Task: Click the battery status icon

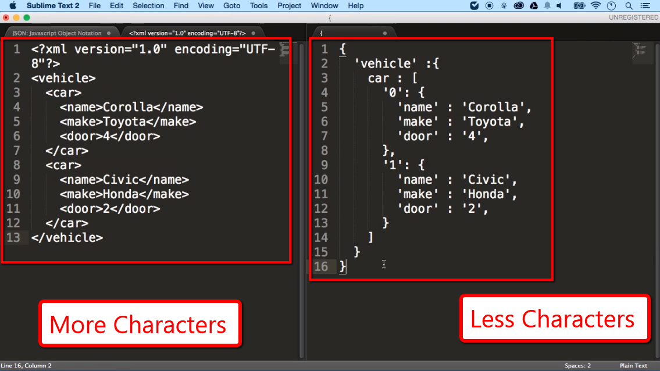Action: pyautogui.click(x=579, y=5)
